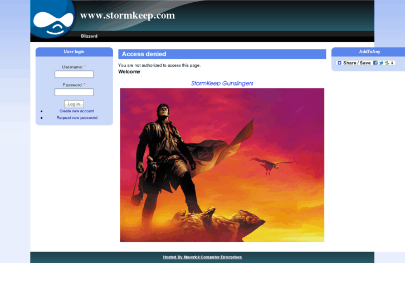This screenshot has height=303, width=405.
Task: Click the AddToAny block title
Action: coord(369,52)
